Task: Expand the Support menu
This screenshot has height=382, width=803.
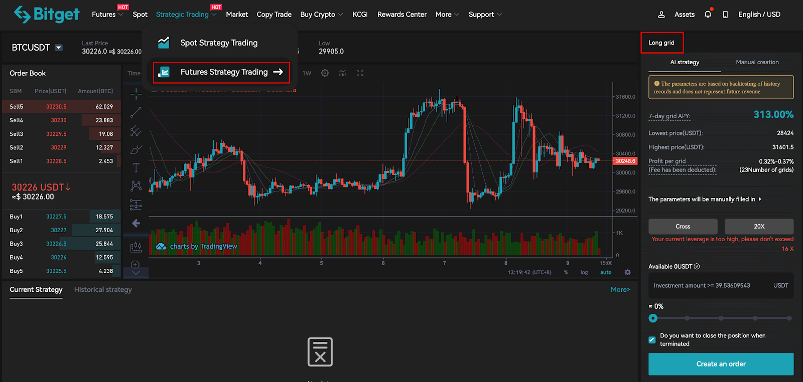Action: [485, 15]
